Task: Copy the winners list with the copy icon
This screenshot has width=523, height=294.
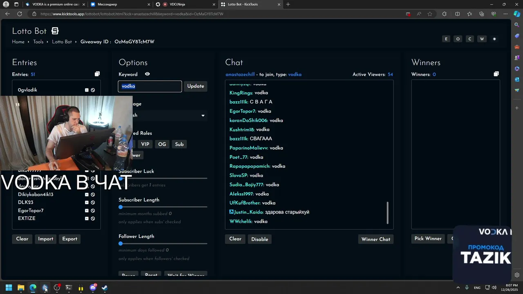Action: (496, 74)
